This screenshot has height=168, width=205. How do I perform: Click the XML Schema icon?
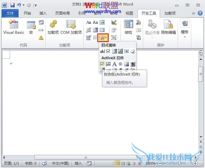(x=138, y=23)
